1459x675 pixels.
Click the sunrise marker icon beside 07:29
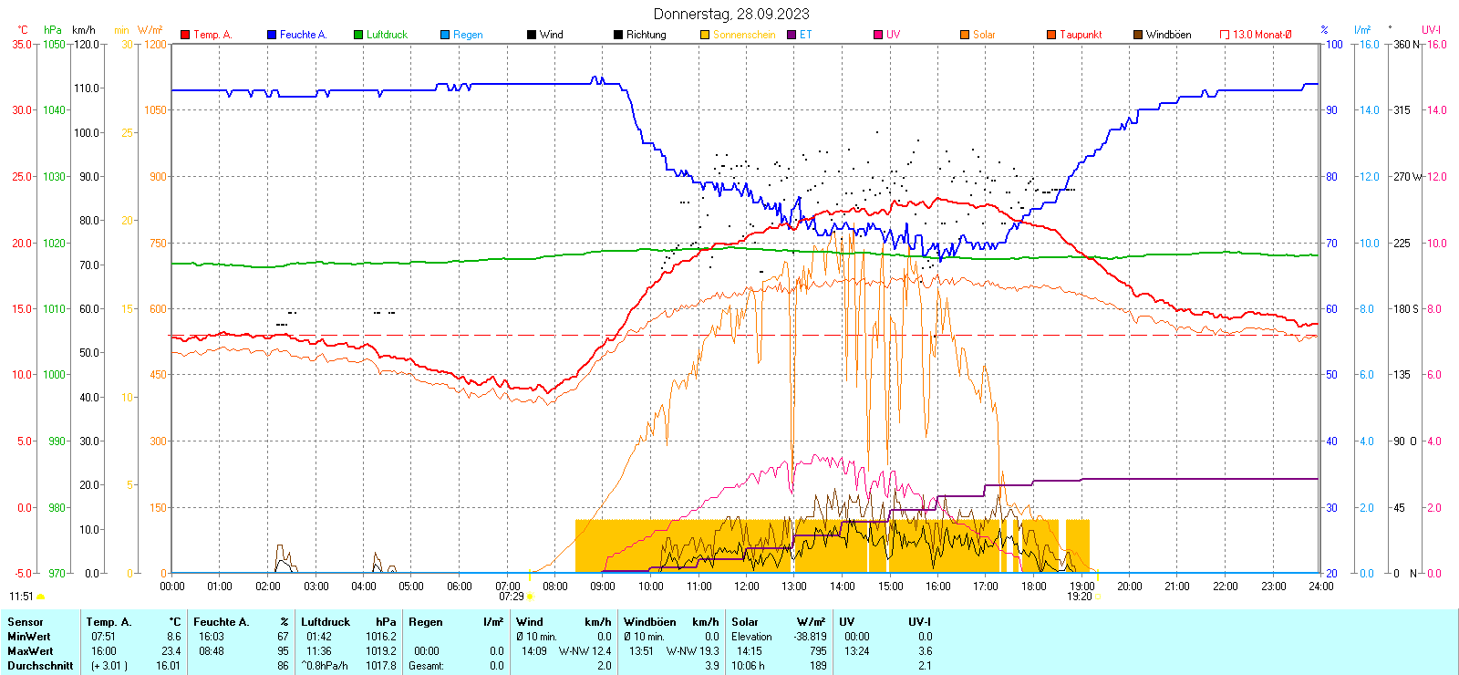tap(530, 597)
